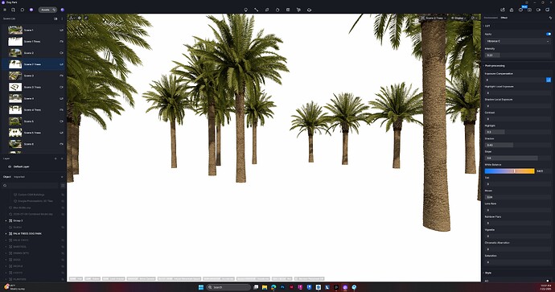Screen dimensions: 555x292
Task: Toggle object list filter icon
Action: (63, 186)
